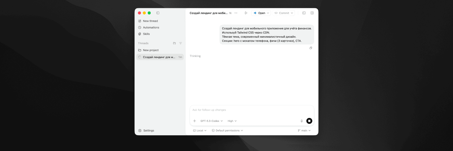Open the Default permissions dropdown

(227, 130)
